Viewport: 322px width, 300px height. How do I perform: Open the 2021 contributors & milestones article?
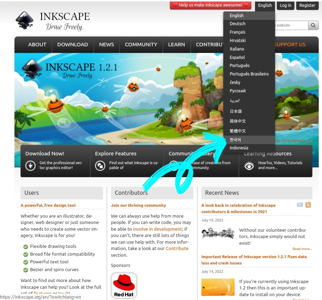tap(239, 208)
